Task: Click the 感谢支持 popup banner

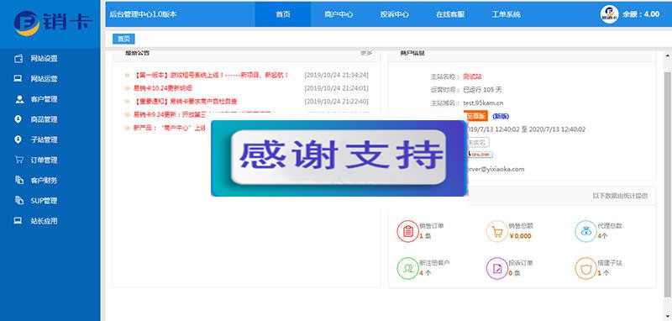Action: coord(339,158)
